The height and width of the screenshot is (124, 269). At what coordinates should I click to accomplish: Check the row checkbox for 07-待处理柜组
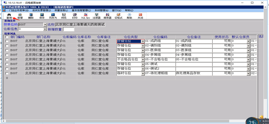pos(7,73)
